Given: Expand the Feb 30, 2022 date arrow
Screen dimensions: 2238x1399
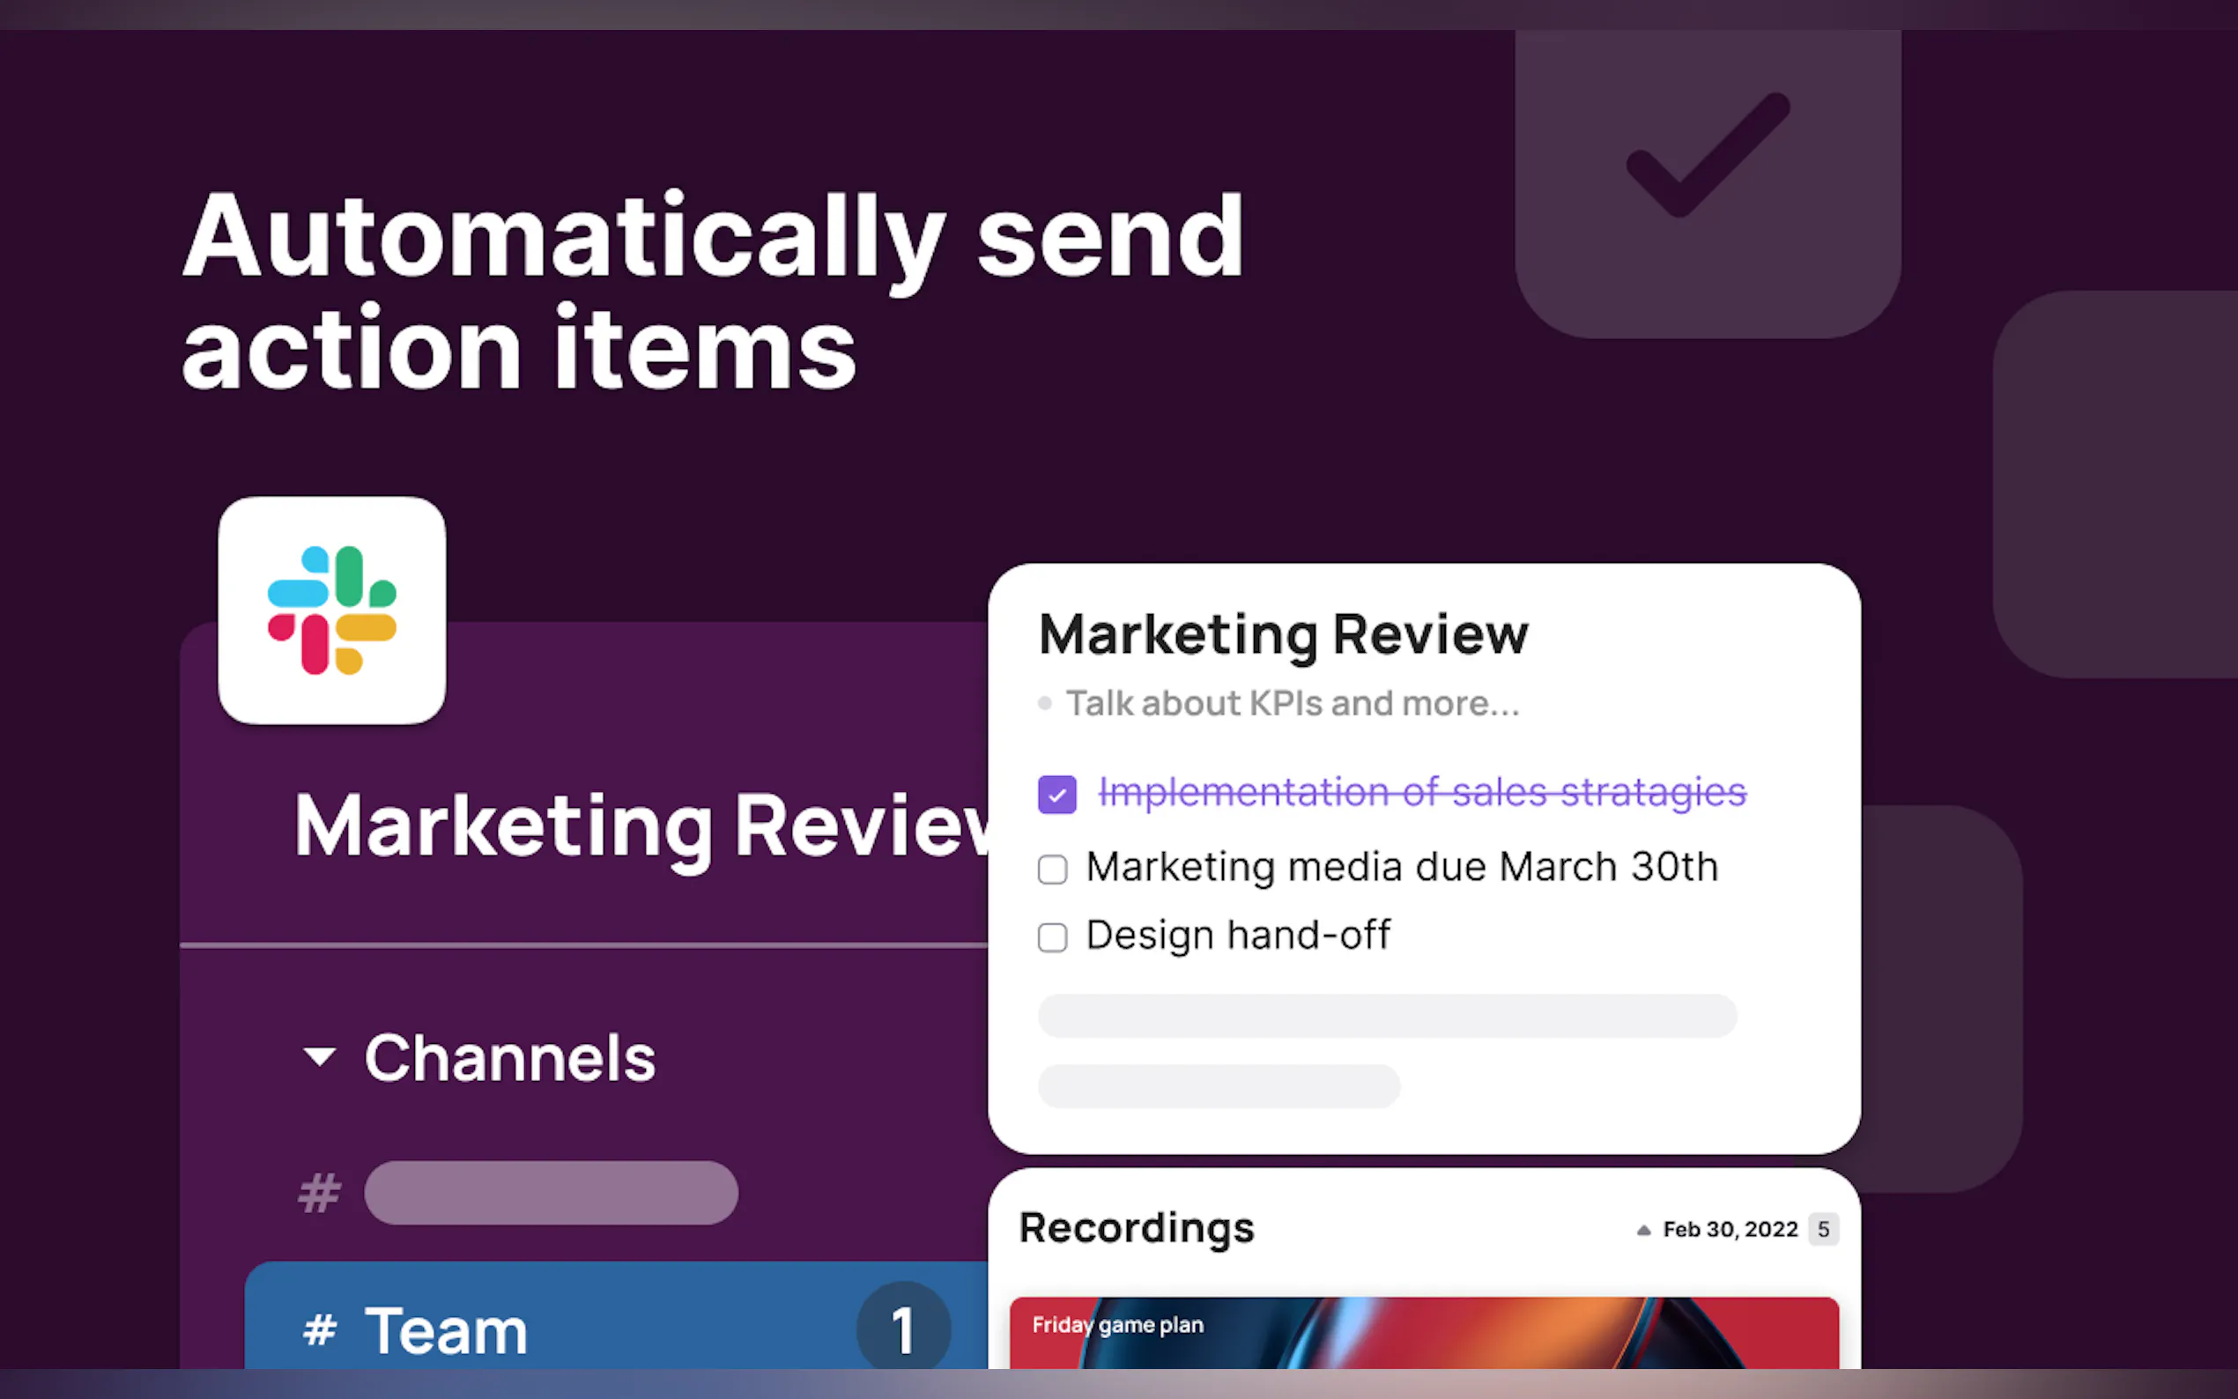Looking at the screenshot, I should [1643, 1230].
